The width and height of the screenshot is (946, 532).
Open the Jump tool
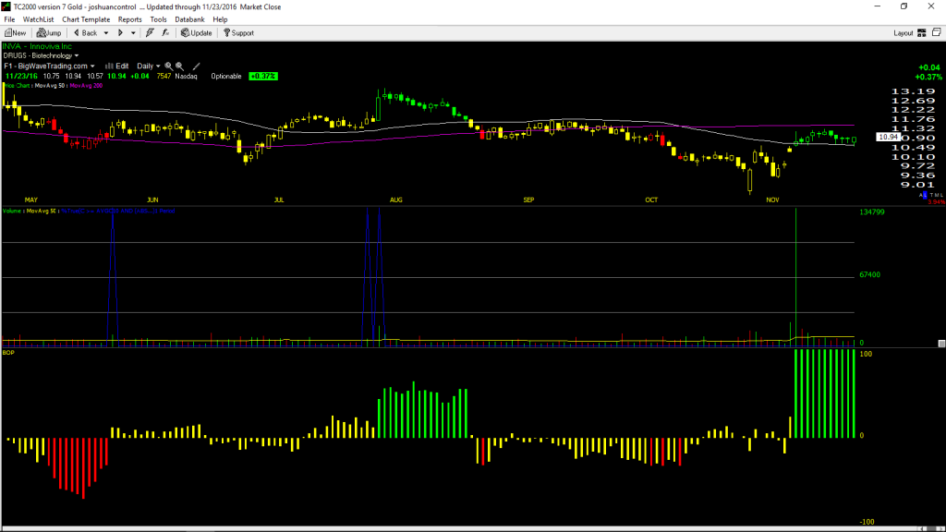click(x=49, y=33)
